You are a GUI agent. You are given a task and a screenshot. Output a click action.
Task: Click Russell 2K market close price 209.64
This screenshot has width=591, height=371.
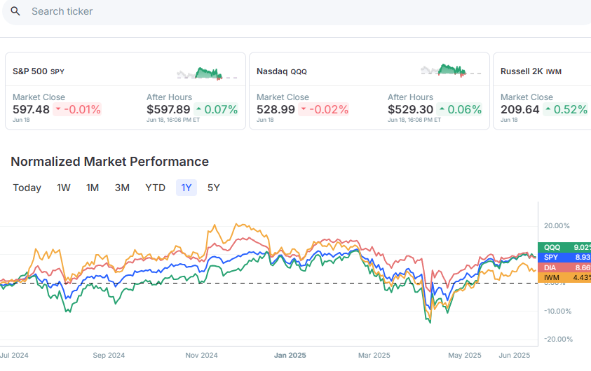pyautogui.click(x=519, y=109)
